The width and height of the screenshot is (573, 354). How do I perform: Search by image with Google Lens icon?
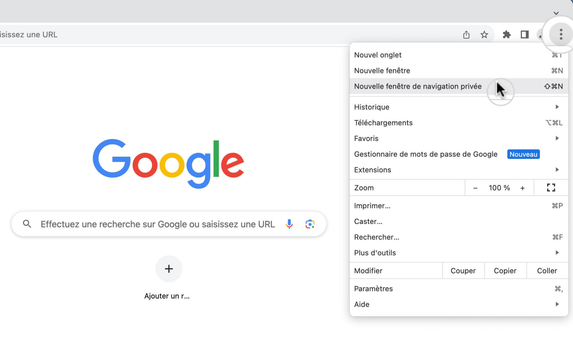click(310, 224)
